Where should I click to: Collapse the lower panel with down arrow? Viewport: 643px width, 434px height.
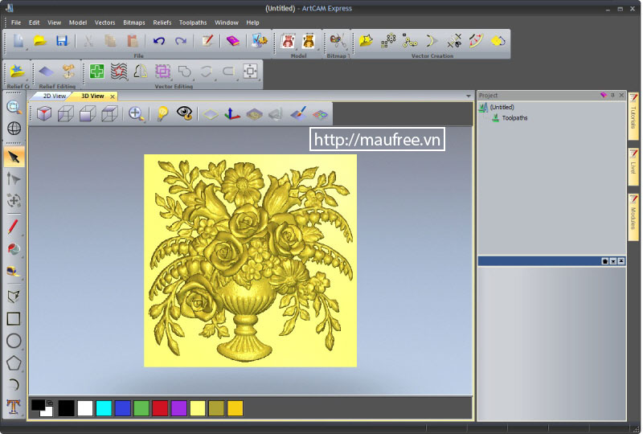[x=612, y=261]
